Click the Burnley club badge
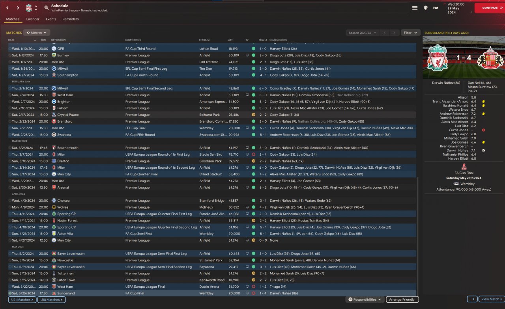The width and height of the screenshot is (505, 309). coord(54,55)
